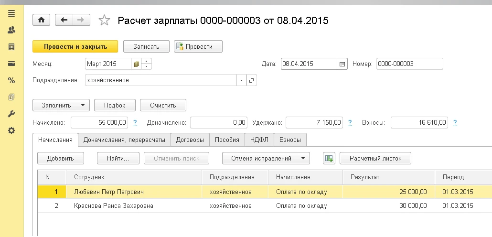The height and width of the screenshot is (237, 492).
Task: Open the Взносы tab
Action: click(290, 140)
